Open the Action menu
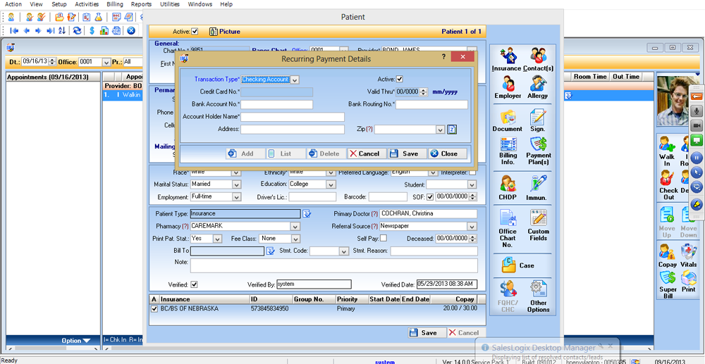The image size is (705, 364). [13, 4]
